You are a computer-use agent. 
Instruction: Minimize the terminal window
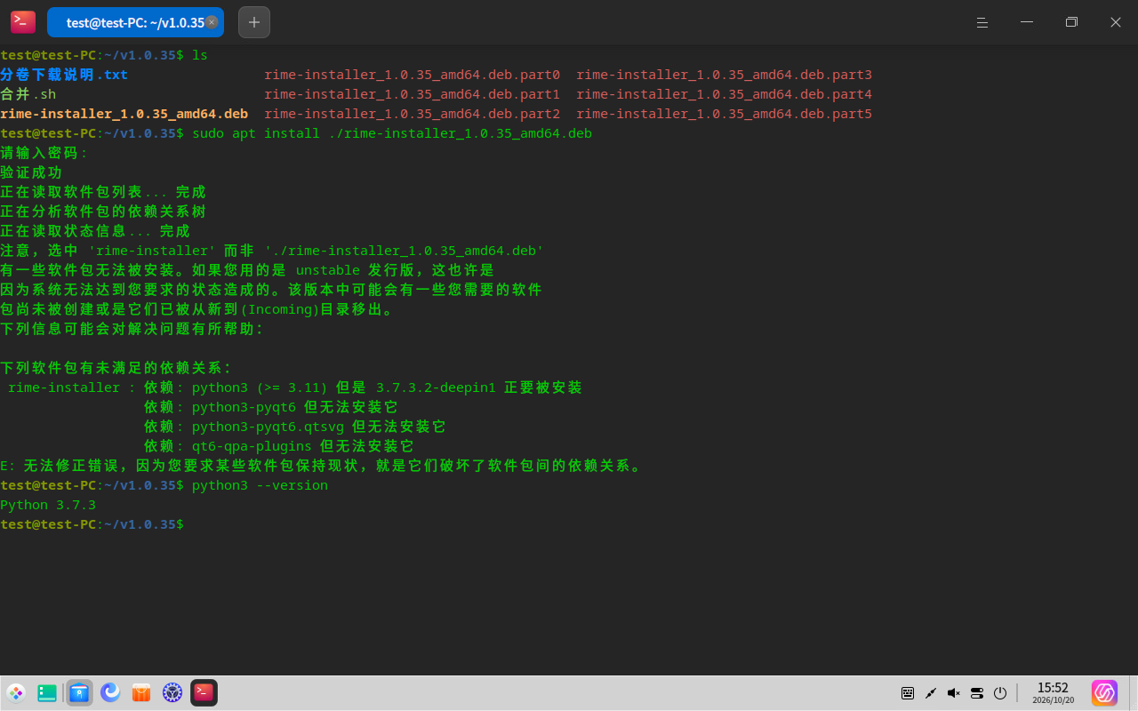tap(1027, 22)
